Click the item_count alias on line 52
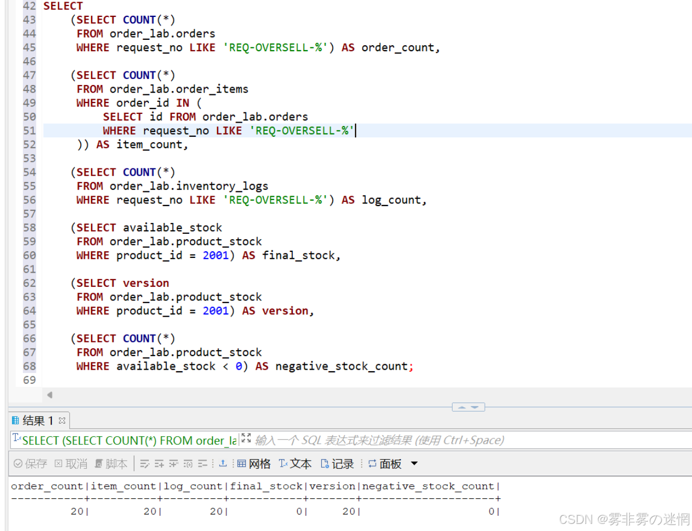 coord(149,144)
